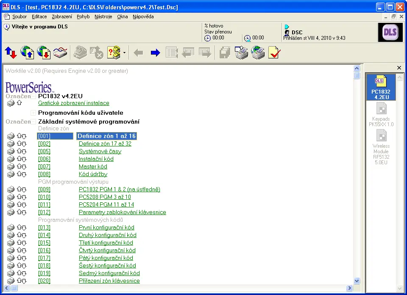
Task: Click the greyed telephone hang-up toolbar icon
Action: (x=80, y=52)
